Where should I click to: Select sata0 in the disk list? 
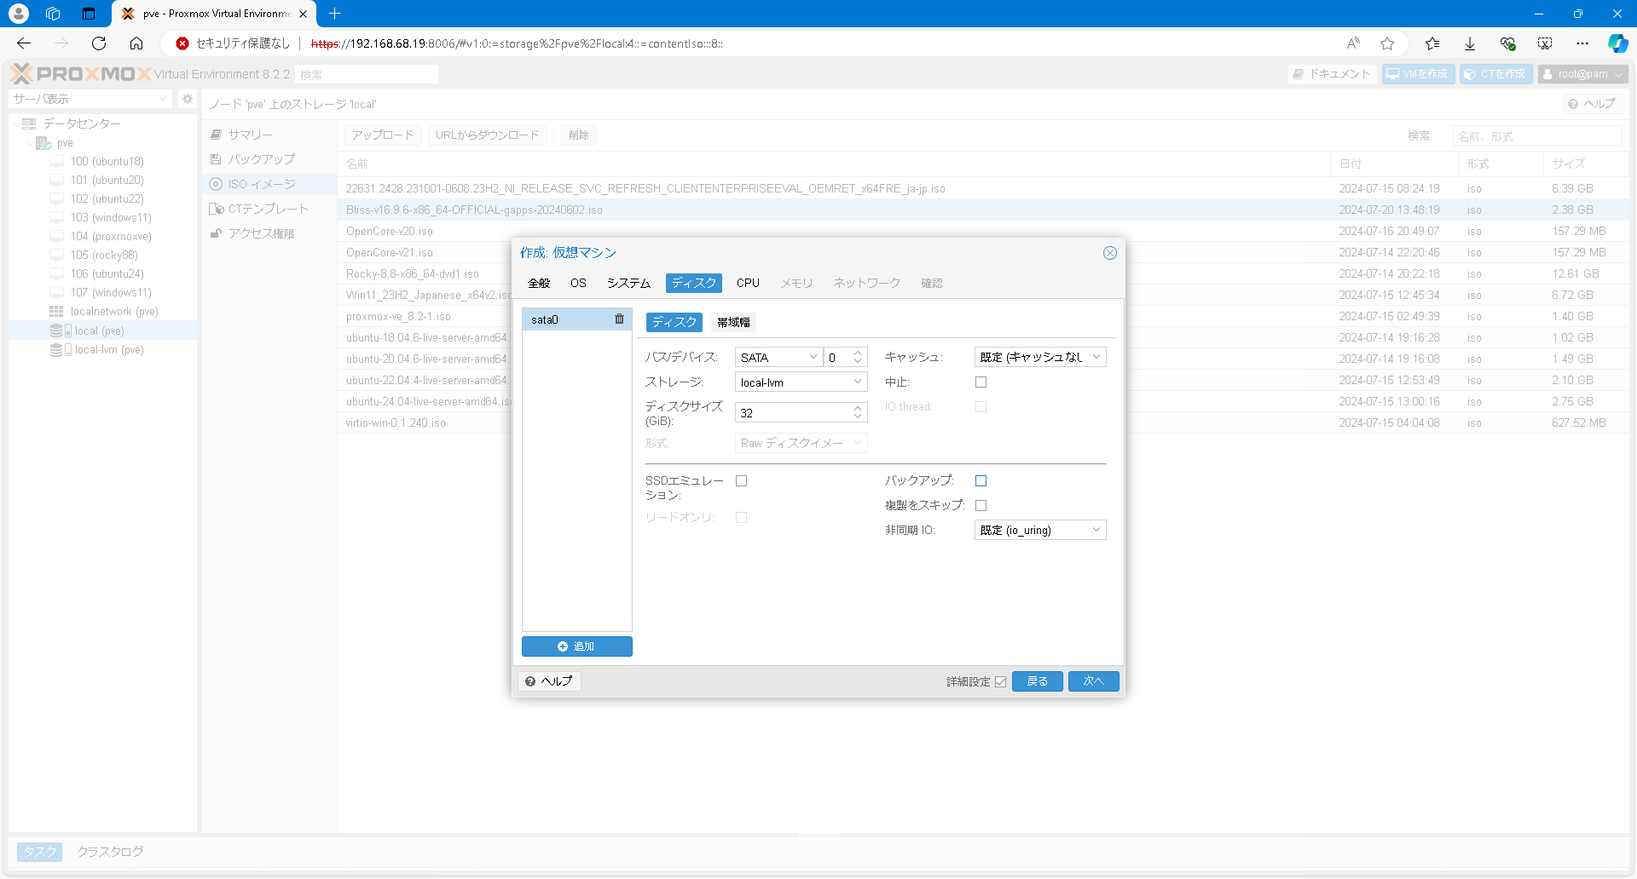pos(577,319)
